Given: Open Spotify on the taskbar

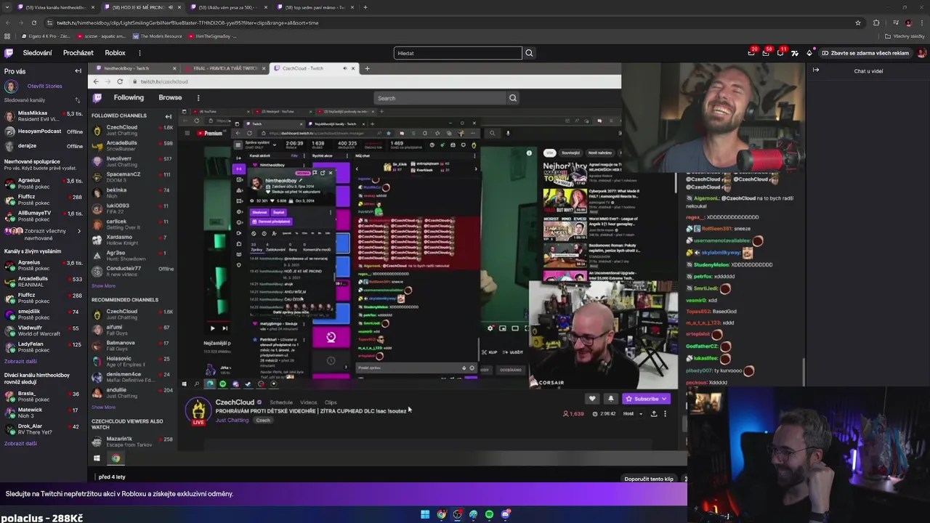Looking at the screenshot, I should click(489, 514).
